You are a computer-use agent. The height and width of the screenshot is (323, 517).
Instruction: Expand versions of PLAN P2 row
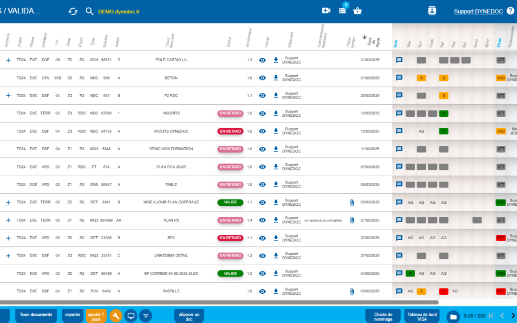8,220
